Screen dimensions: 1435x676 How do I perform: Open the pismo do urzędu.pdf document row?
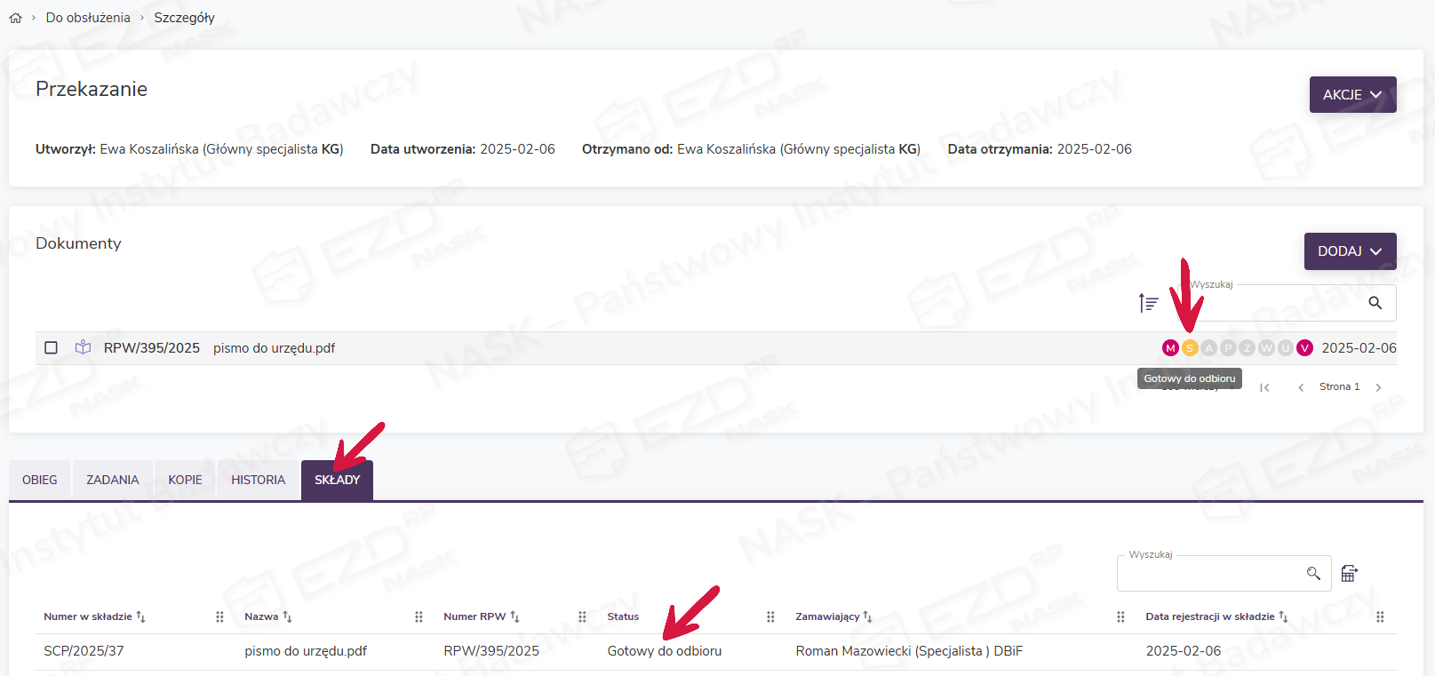click(274, 348)
